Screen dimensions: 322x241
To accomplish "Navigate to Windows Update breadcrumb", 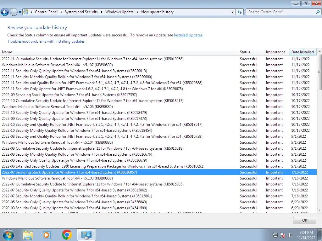I will coord(119,12).
